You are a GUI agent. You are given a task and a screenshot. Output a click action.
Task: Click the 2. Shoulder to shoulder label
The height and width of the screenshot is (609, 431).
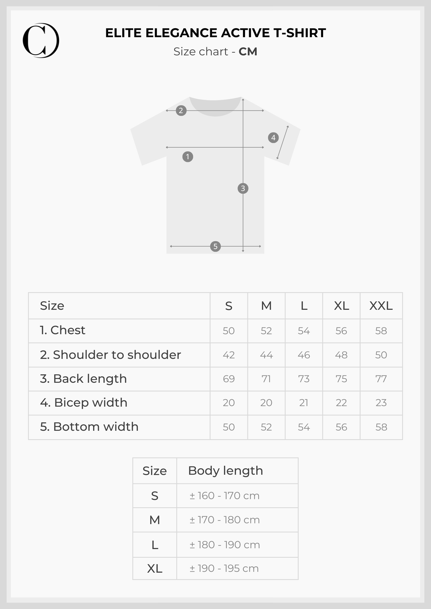[x=111, y=355]
